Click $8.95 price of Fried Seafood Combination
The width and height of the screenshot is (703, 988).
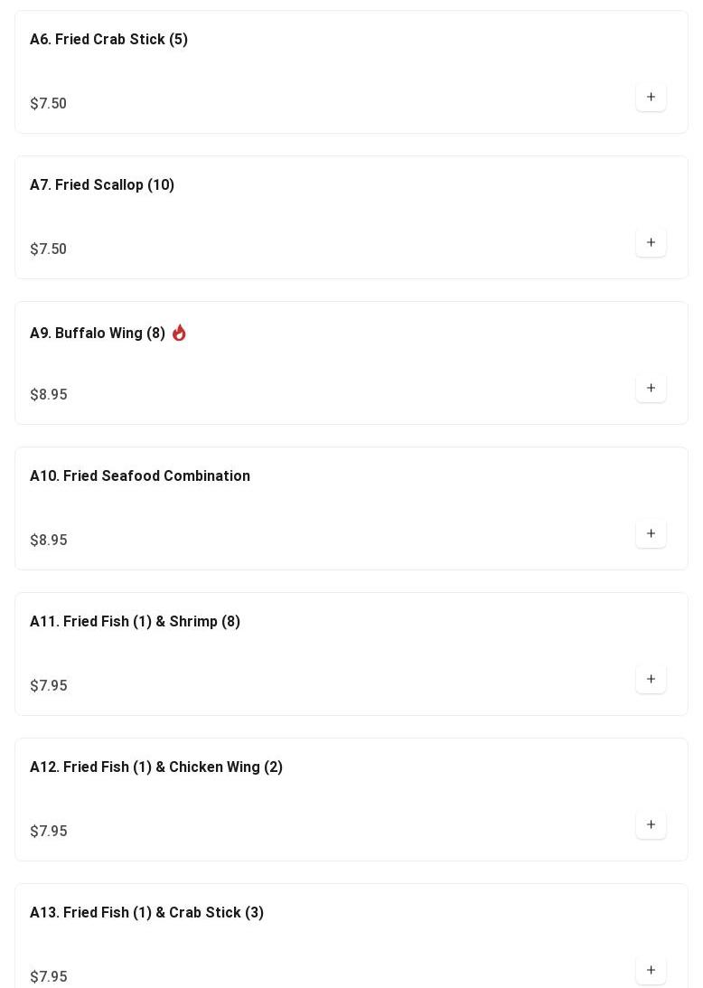click(x=49, y=541)
